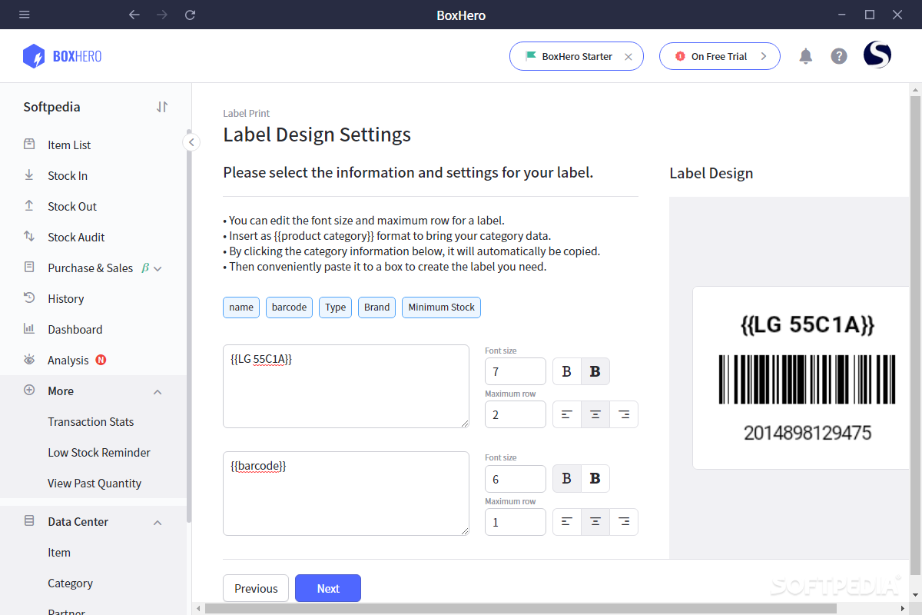Click the {{LG 55C1A}} text box
922x615 pixels.
(x=346, y=386)
